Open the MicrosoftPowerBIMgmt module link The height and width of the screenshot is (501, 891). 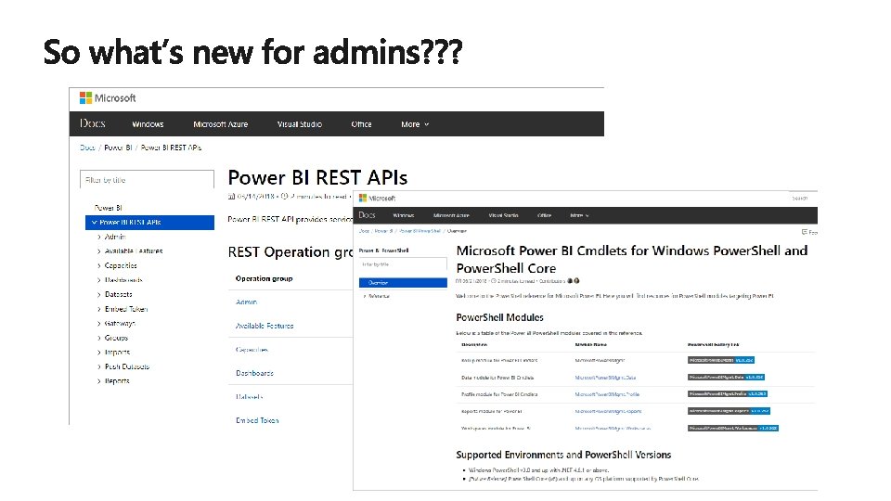(600, 360)
